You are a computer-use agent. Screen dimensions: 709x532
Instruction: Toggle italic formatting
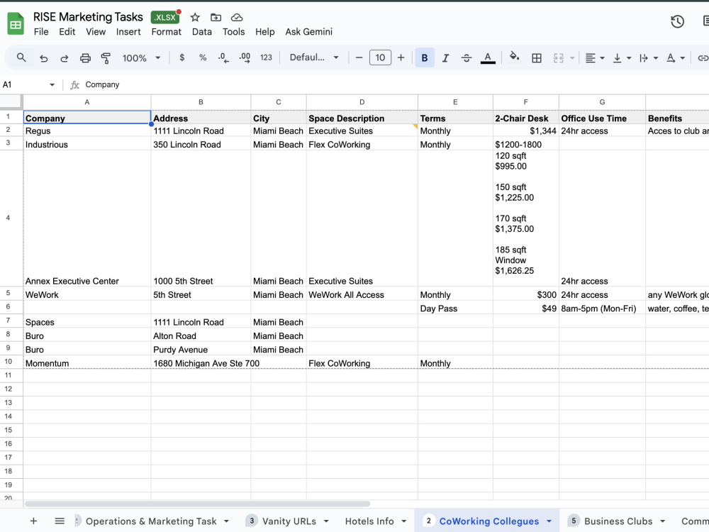click(445, 58)
